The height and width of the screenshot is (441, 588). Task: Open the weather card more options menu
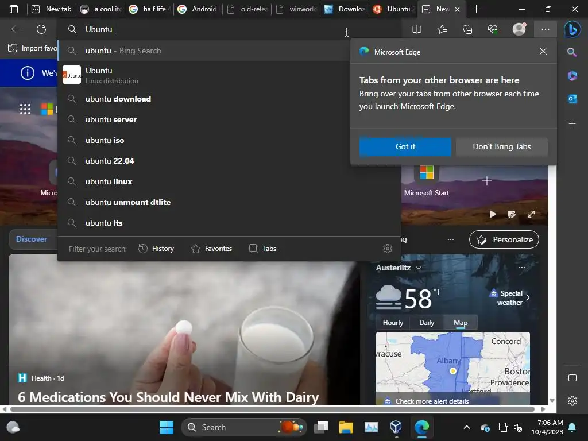click(x=521, y=268)
